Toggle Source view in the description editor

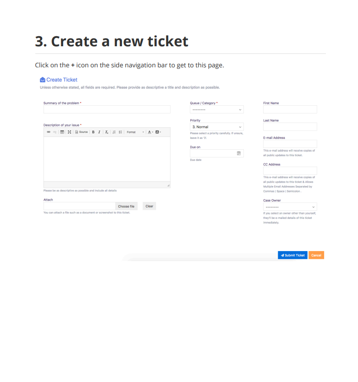pos(82,132)
